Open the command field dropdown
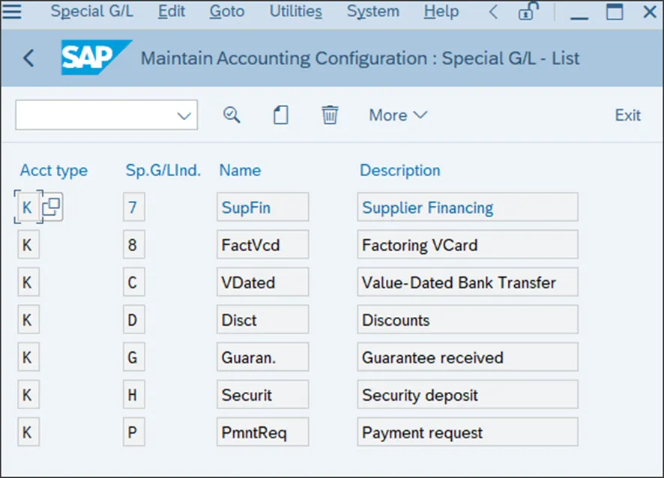Screen dimensions: 664x478 184,115
